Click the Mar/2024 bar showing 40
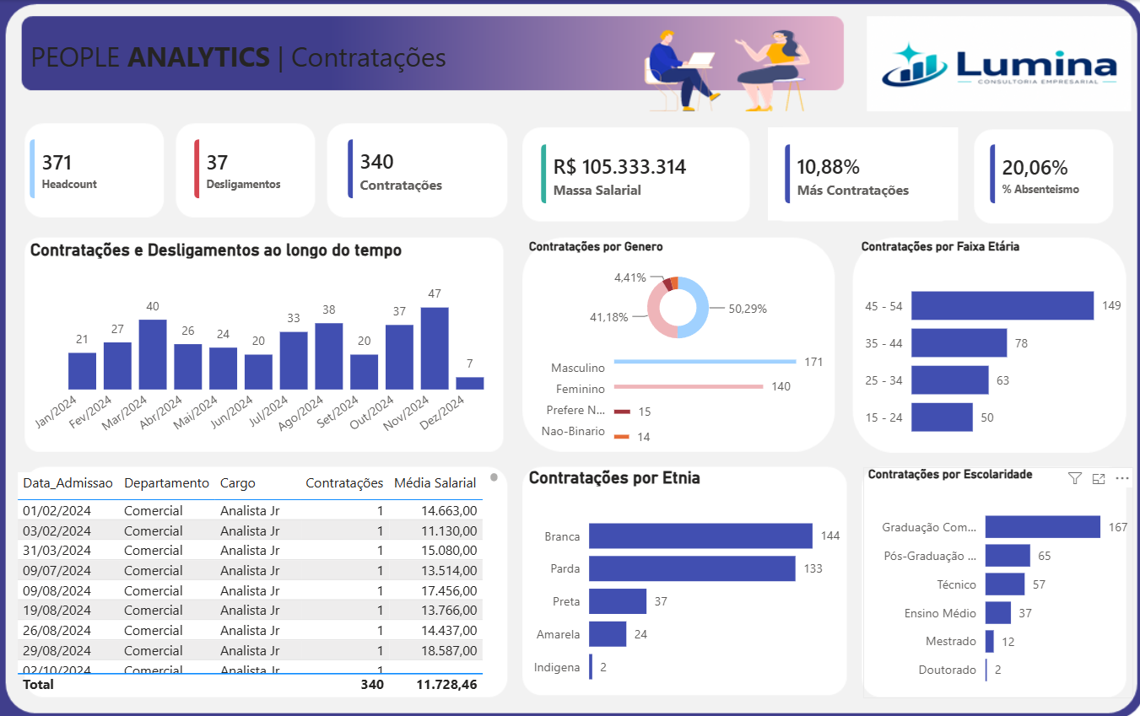1140x716 pixels. [153, 354]
